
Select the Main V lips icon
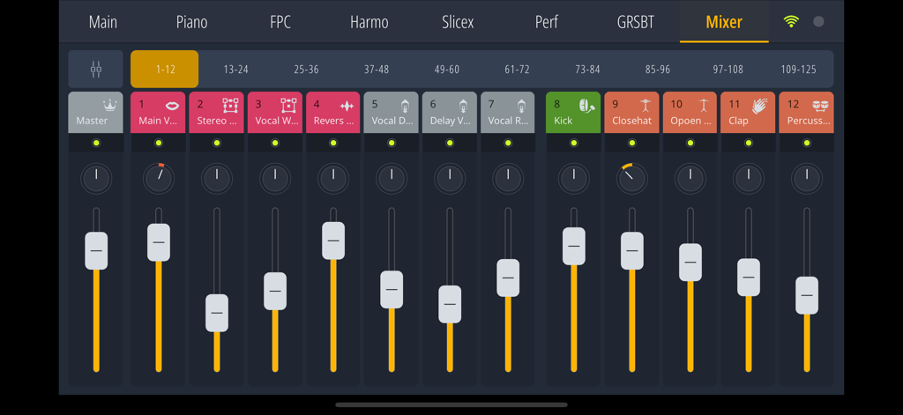click(x=172, y=106)
